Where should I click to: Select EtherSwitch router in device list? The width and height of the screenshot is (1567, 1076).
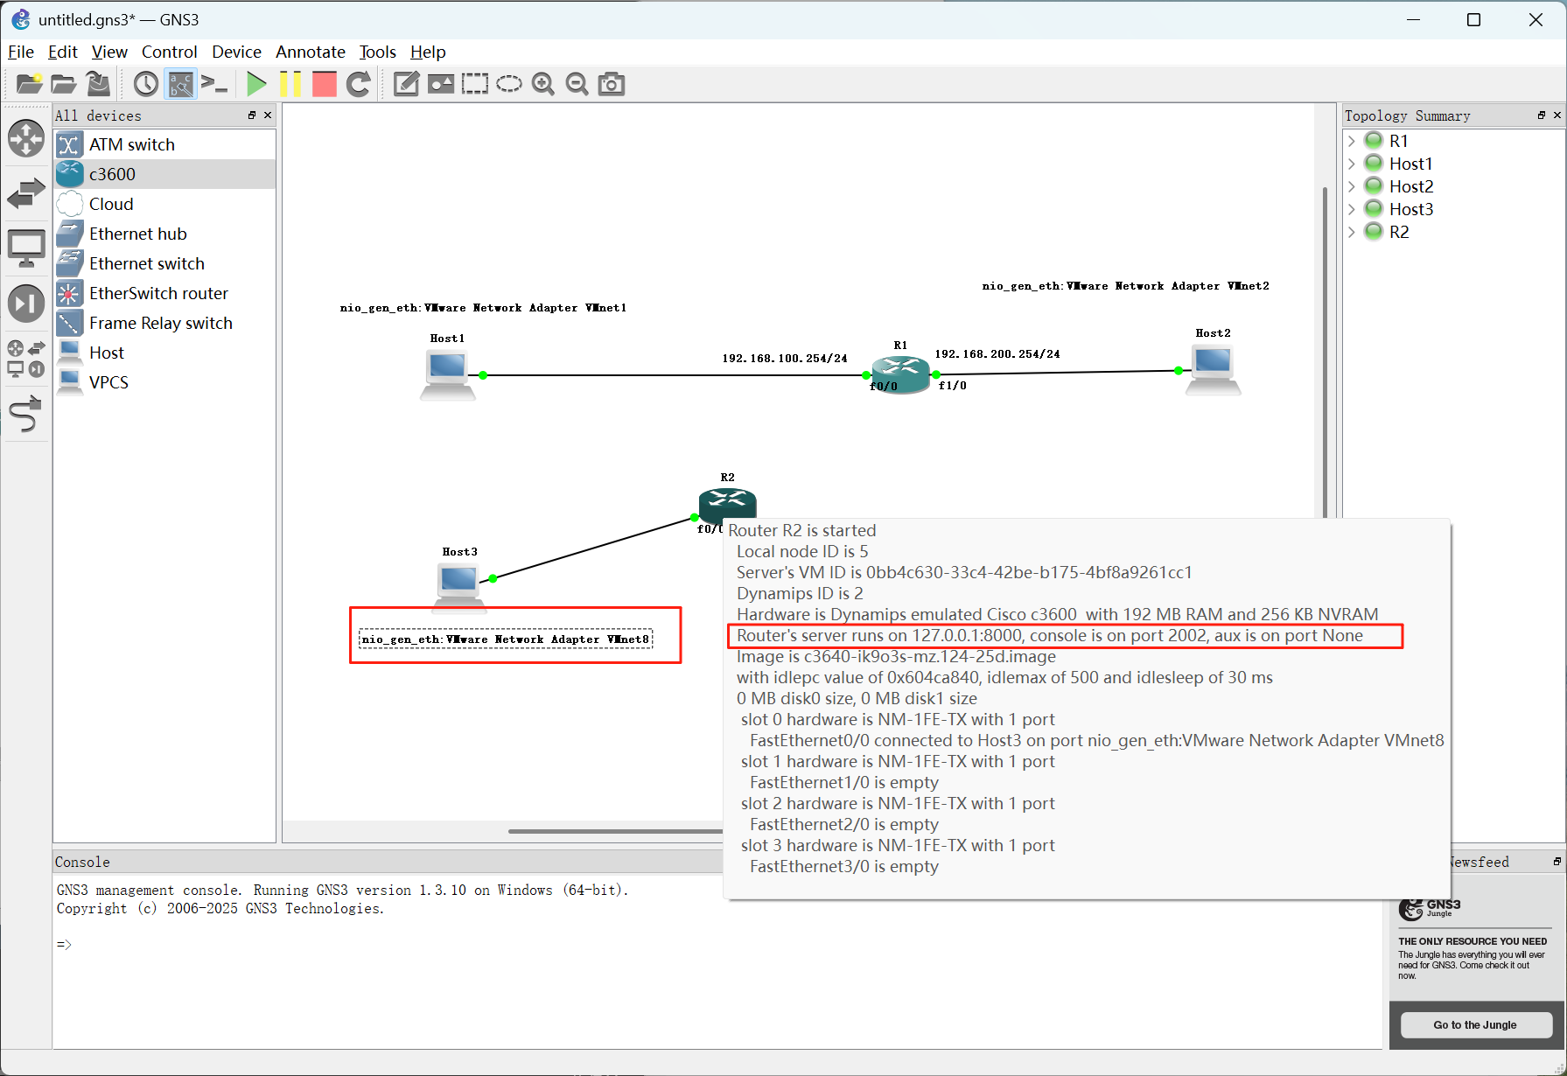point(164,293)
